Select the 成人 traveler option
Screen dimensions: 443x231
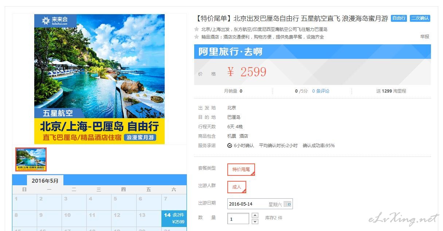click(x=237, y=187)
